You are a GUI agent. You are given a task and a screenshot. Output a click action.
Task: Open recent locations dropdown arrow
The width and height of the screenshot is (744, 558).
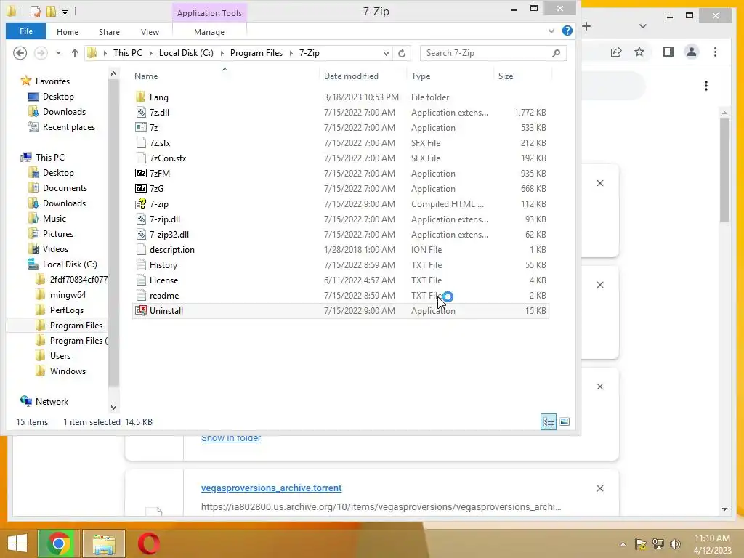tap(58, 53)
